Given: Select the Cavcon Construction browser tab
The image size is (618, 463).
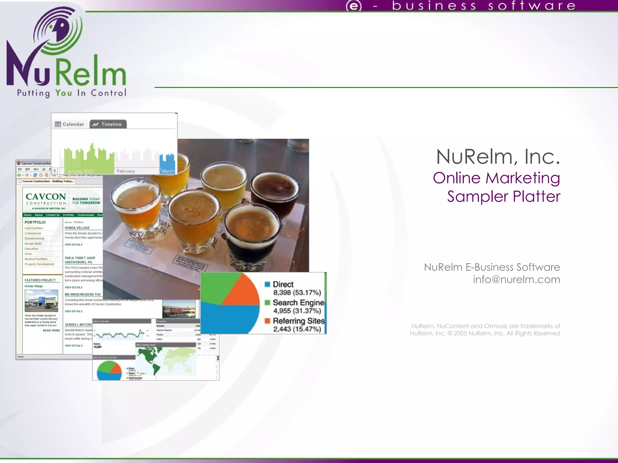Looking at the screenshot, I should pos(46,181).
